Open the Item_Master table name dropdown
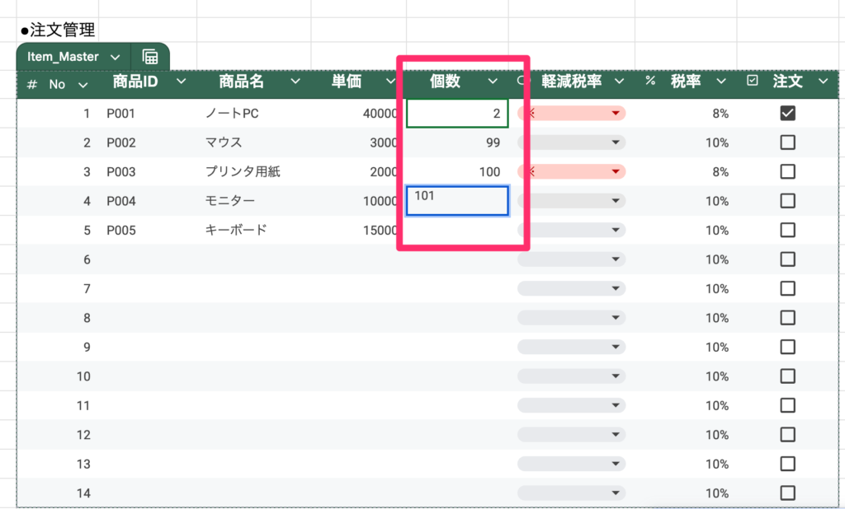This screenshot has height=509, width=845. click(115, 57)
